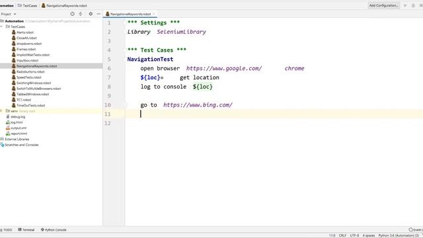Click the https://www.google.com/ URL in editor
The width and height of the screenshot is (423, 238).
click(x=224, y=69)
